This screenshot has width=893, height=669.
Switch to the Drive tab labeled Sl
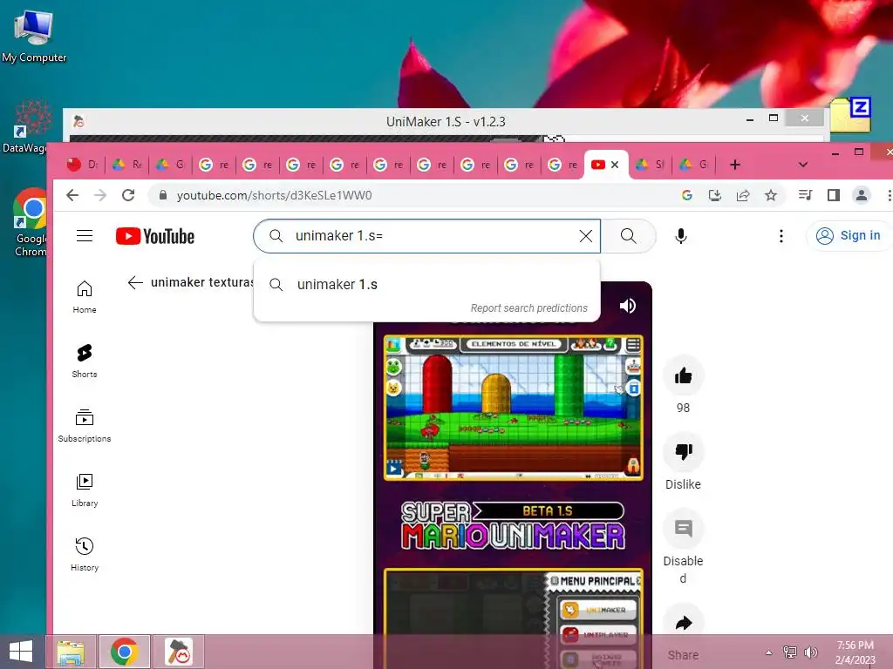[650, 165]
